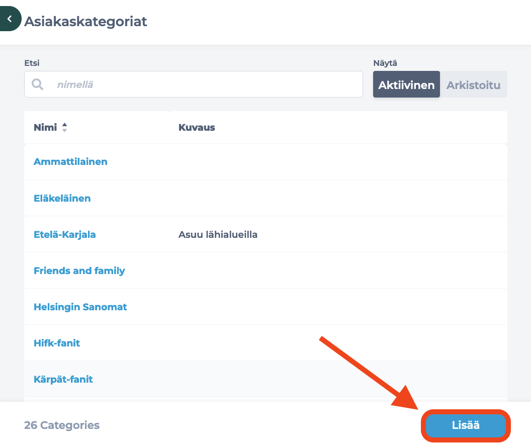Click the Etsi search label
The height and width of the screenshot is (446, 531).
pos(32,63)
